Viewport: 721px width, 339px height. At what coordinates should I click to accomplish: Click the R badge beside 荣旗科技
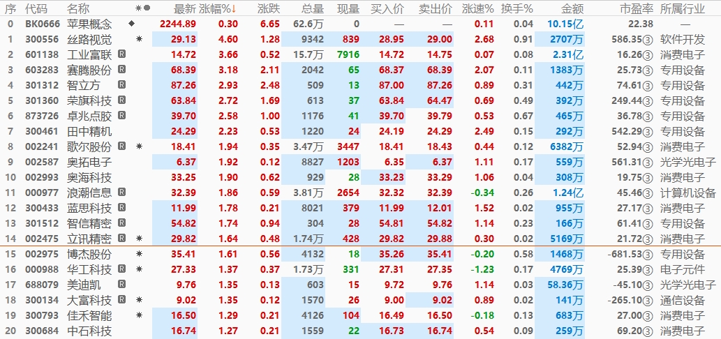[x=122, y=100]
